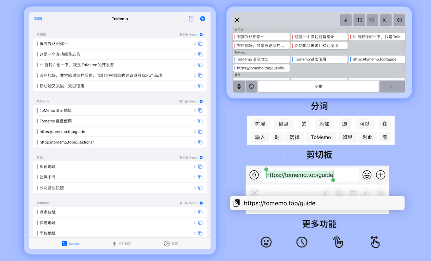
Task: Insert Tomemo 键盘使用 from keyboard panel
Action: tap(319, 59)
